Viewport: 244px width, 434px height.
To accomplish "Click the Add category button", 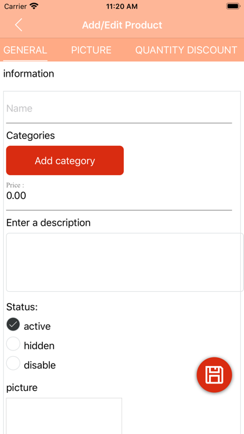I will tap(65, 160).
